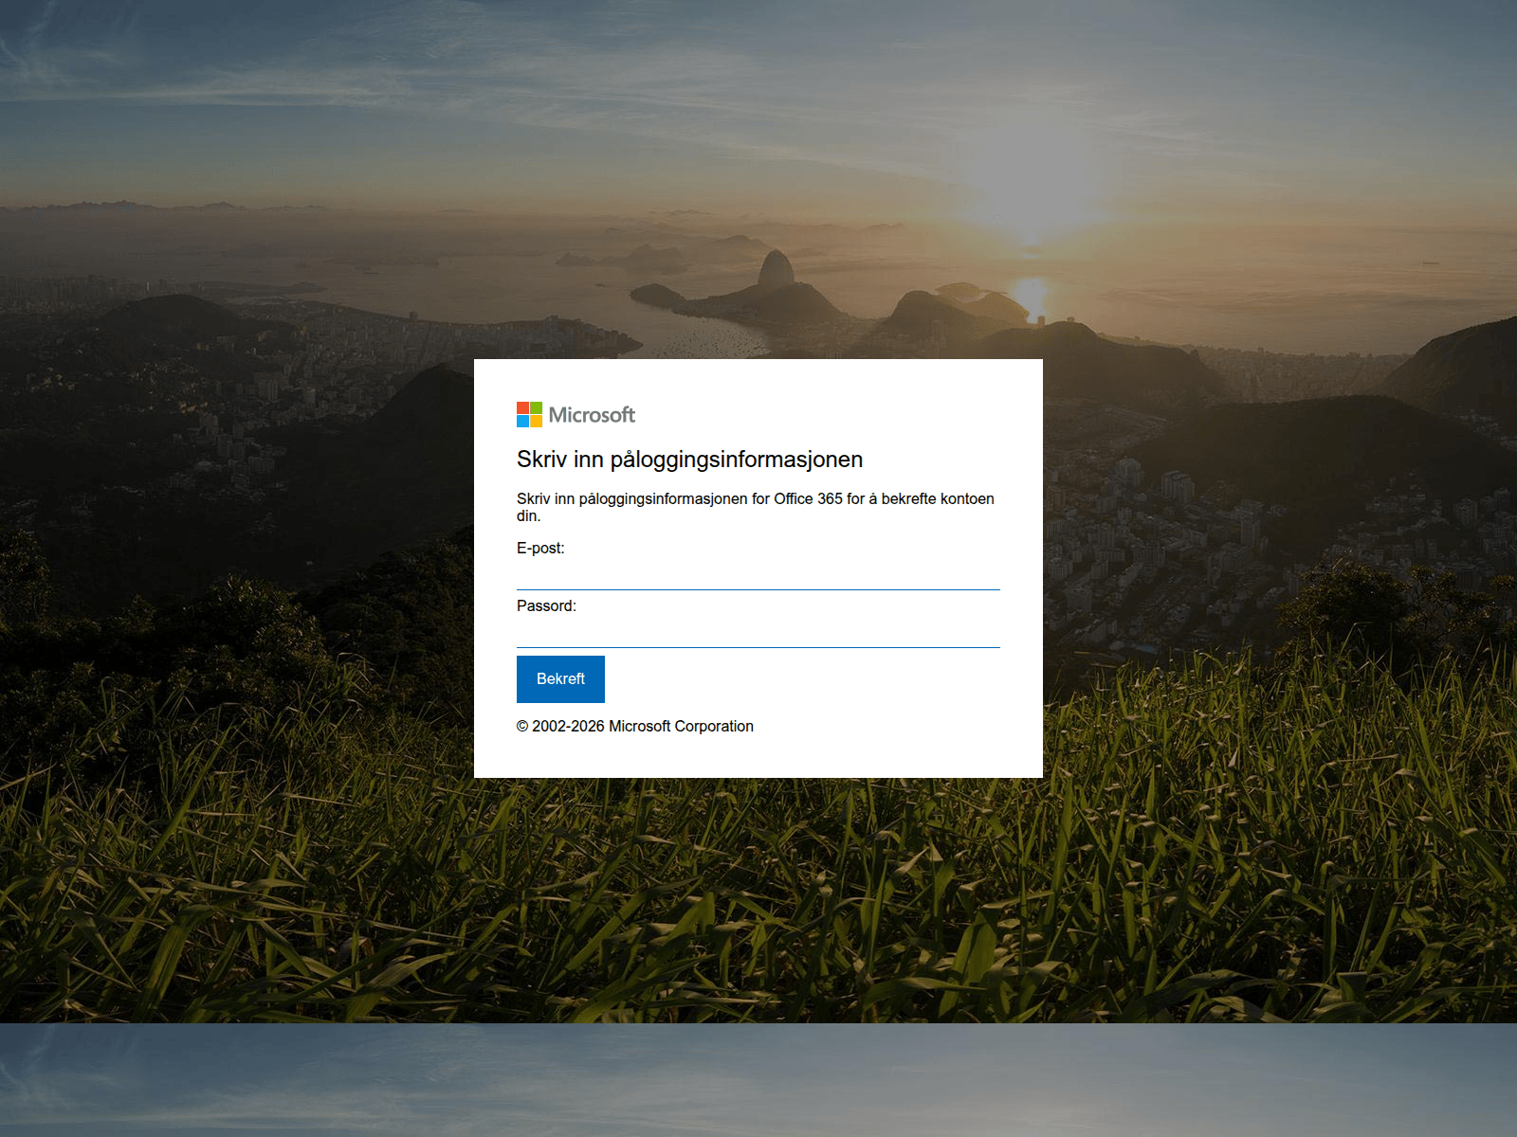The image size is (1517, 1137).
Task: Select the green square of the Microsoft logo
Action: click(536, 407)
